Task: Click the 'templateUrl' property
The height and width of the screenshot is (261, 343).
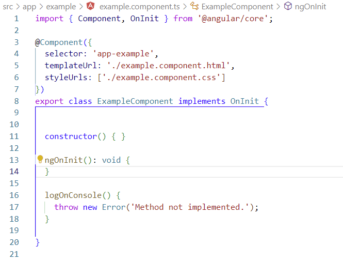Action: (x=71, y=66)
